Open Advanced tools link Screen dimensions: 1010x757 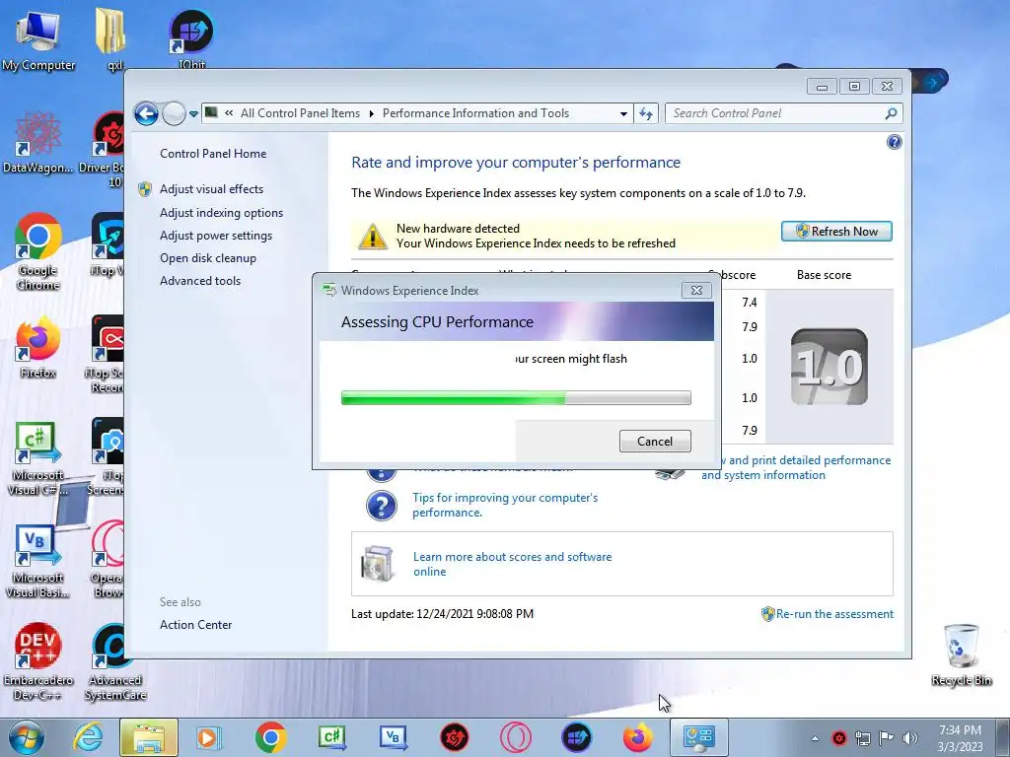(200, 281)
